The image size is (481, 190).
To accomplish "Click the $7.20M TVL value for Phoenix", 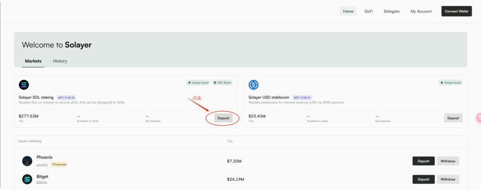I will pyautogui.click(x=234, y=161).
